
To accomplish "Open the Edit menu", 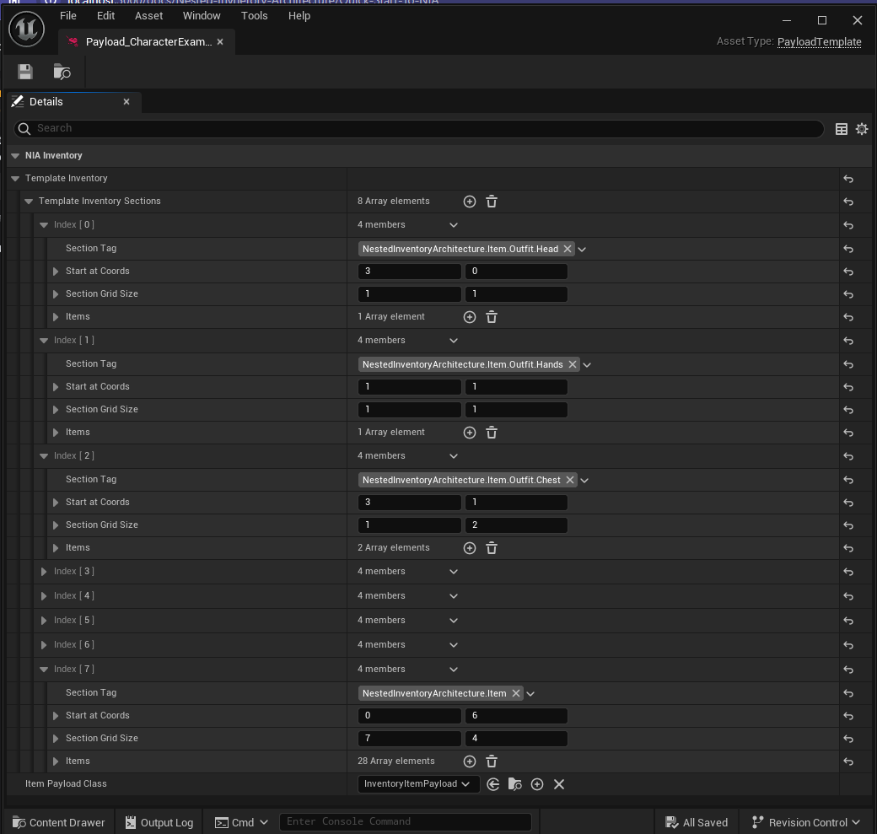I will 105,15.
